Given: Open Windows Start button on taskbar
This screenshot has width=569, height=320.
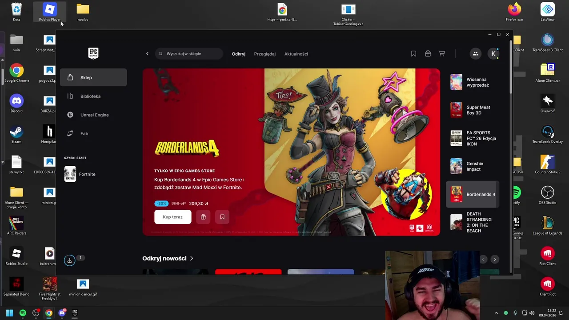Looking at the screenshot, I should tap(9, 313).
